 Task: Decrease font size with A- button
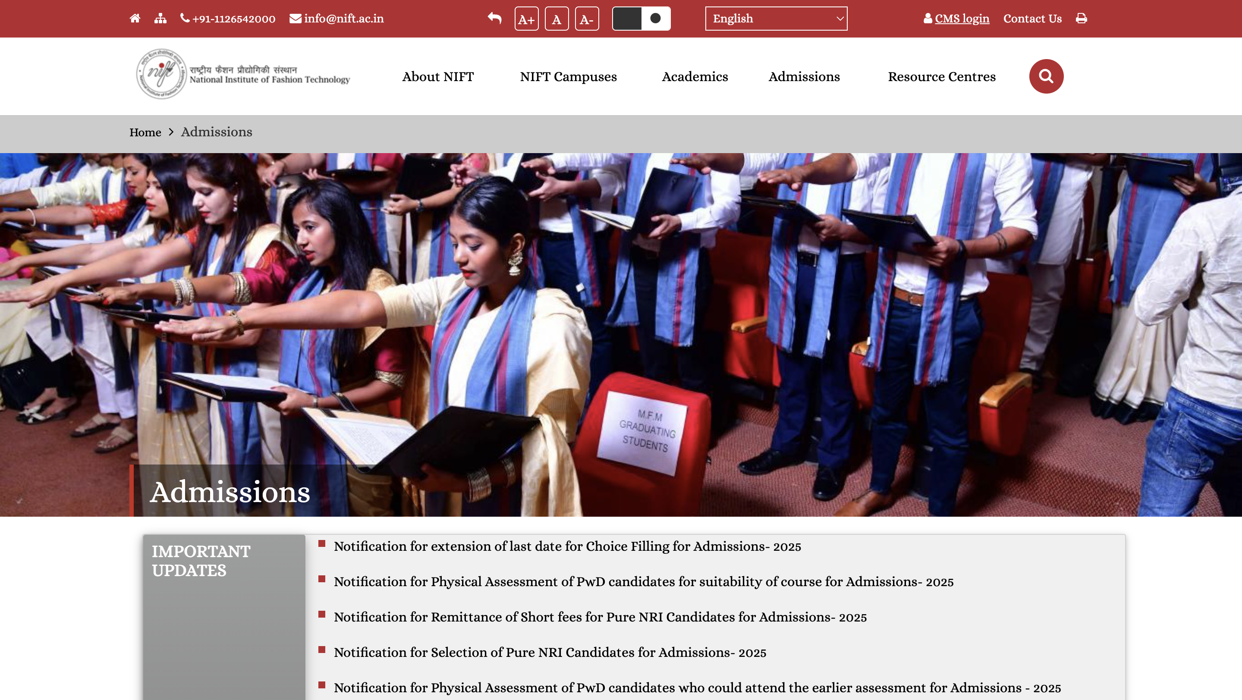click(587, 19)
